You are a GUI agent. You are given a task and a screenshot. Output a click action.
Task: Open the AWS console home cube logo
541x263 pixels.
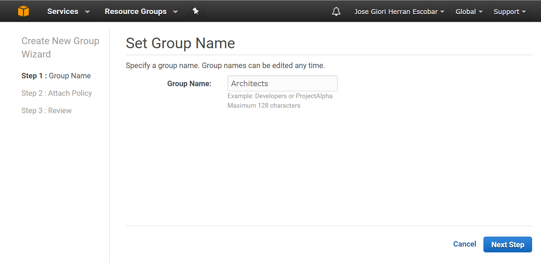[x=24, y=11]
